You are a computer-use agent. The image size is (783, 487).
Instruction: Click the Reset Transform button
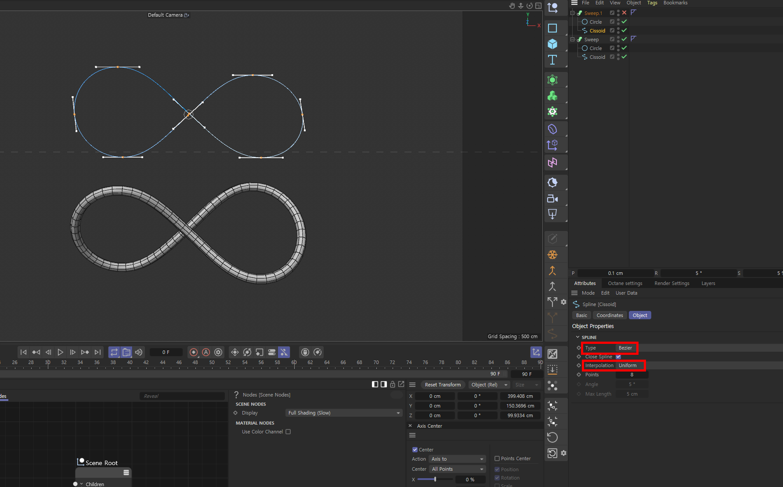443,385
